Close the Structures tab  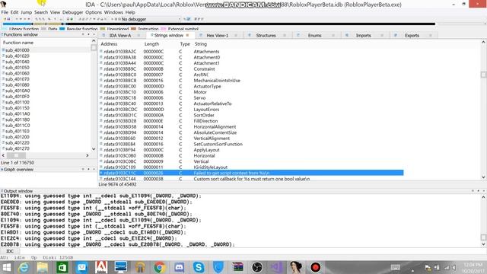[285, 36]
